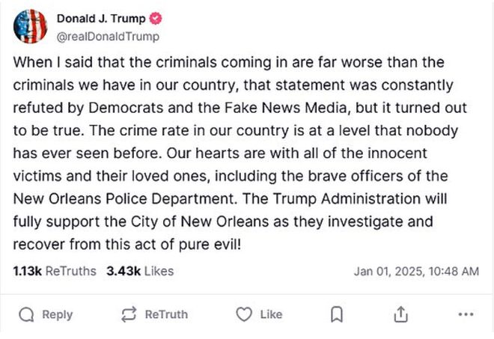This screenshot has width=494, height=339.
Task: Open the three-dot more options menu
Action: pyautogui.click(x=466, y=314)
